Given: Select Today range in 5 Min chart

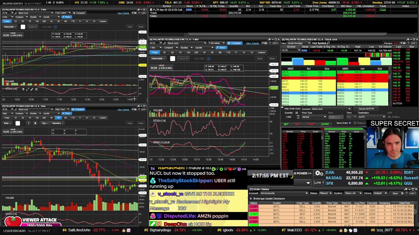Looking at the screenshot, I should point(7,21).
